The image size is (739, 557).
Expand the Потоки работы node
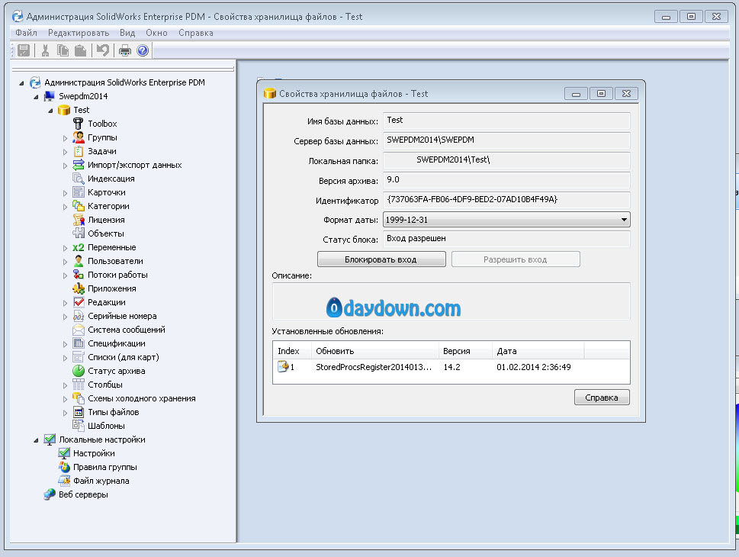pos(65,275)
